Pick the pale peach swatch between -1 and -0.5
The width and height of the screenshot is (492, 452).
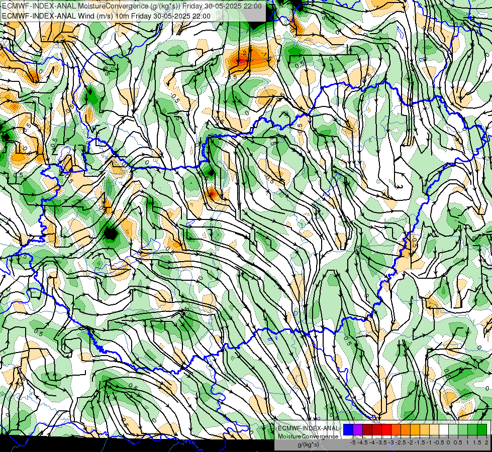(x=434, y=429)
